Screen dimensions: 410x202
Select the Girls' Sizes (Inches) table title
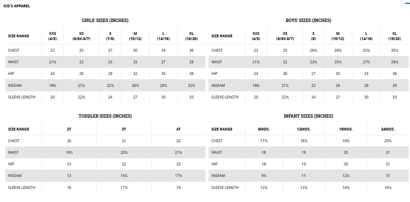tap(105, 20)
